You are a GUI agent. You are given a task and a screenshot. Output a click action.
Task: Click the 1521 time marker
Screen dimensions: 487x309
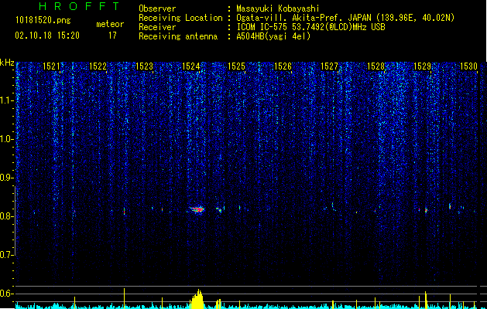tap(51, 66)
